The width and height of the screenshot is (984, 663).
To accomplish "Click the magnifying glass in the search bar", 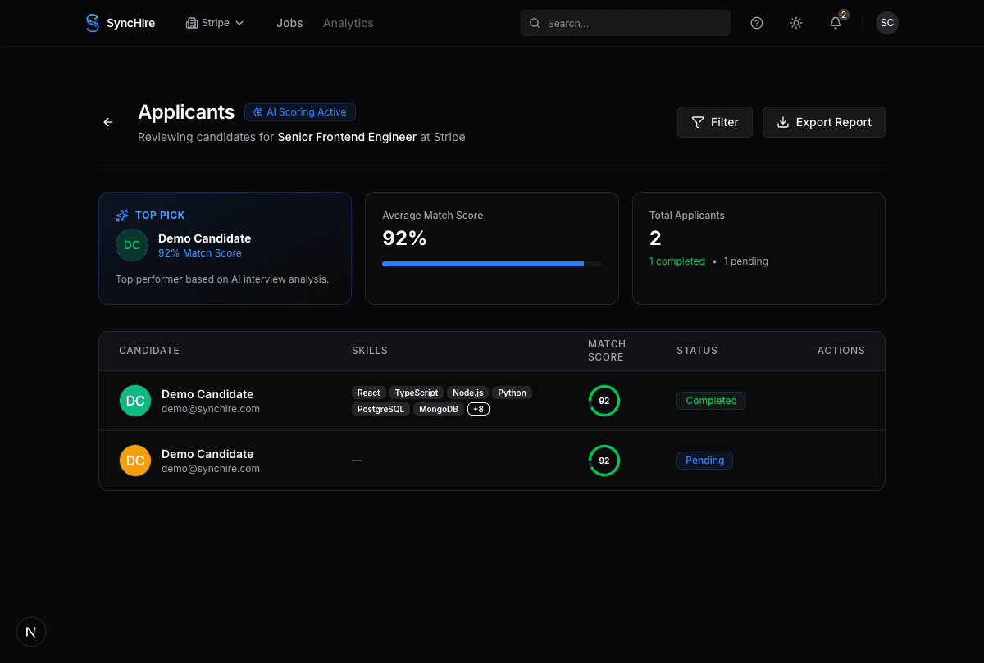I will coord(535,23).
